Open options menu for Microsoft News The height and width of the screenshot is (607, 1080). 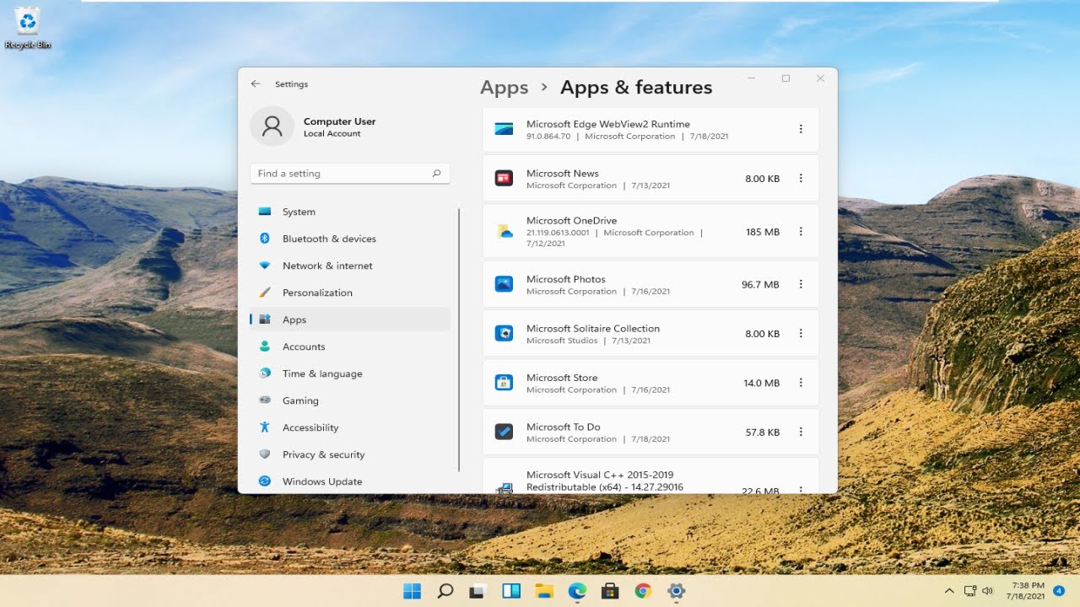point(801,179)
